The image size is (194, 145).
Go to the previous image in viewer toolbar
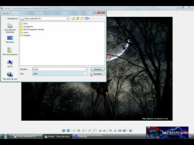coord(63,130)
